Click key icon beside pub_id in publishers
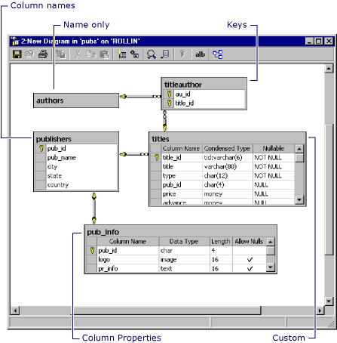The image size is (337, 343). [41, 149]
